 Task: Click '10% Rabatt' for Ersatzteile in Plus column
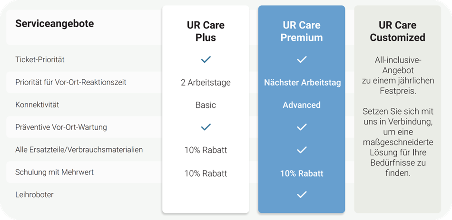(x=206, y=150)
